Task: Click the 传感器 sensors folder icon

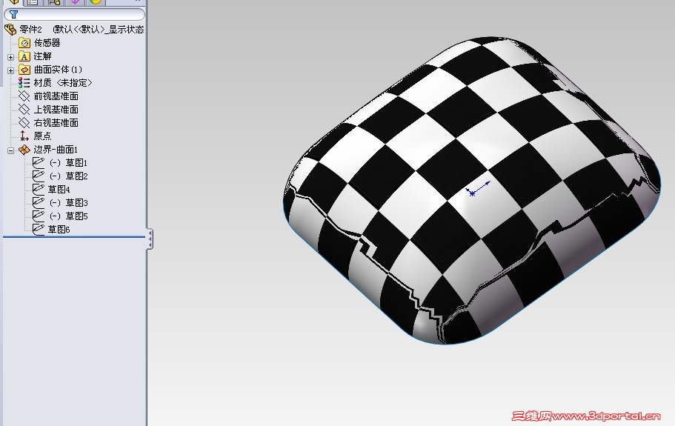Action: pyautogui.click(x=24, y=43)
